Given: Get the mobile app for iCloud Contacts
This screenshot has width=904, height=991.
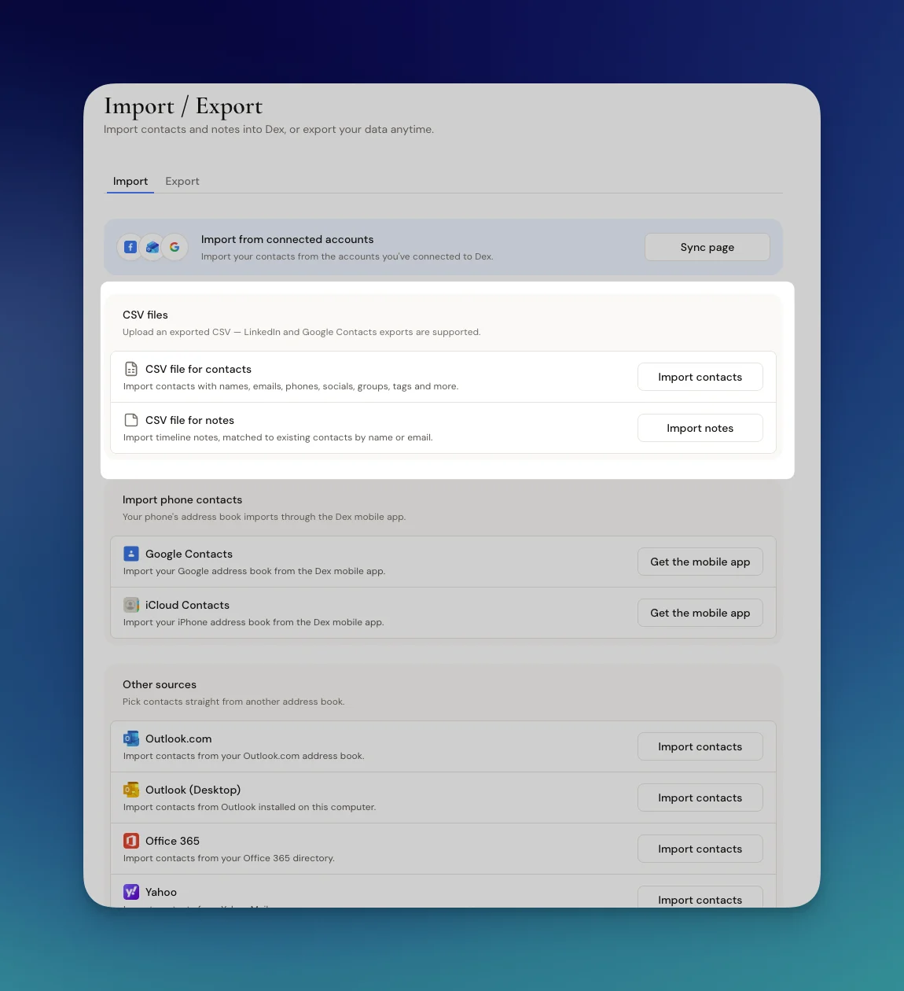Looking at the screenshot, I should click(x=700, y=613).
